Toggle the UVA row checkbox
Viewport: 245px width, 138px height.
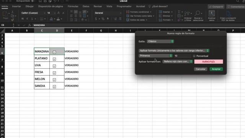pos(54,66)
